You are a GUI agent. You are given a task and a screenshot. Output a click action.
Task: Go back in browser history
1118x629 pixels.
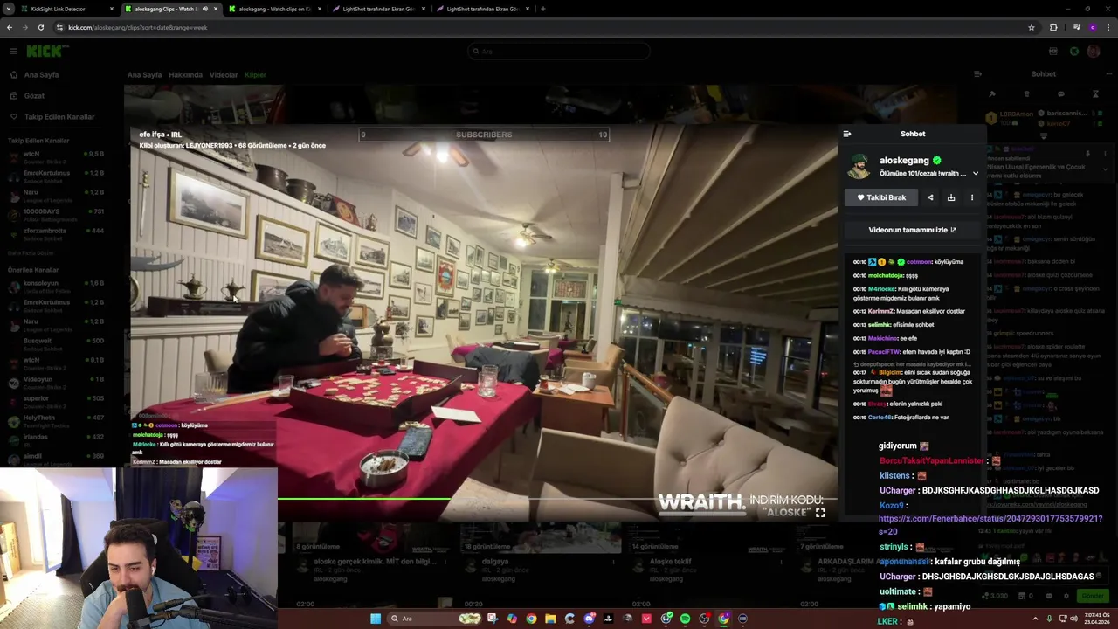pyautogui.click(x=9, y=27)
